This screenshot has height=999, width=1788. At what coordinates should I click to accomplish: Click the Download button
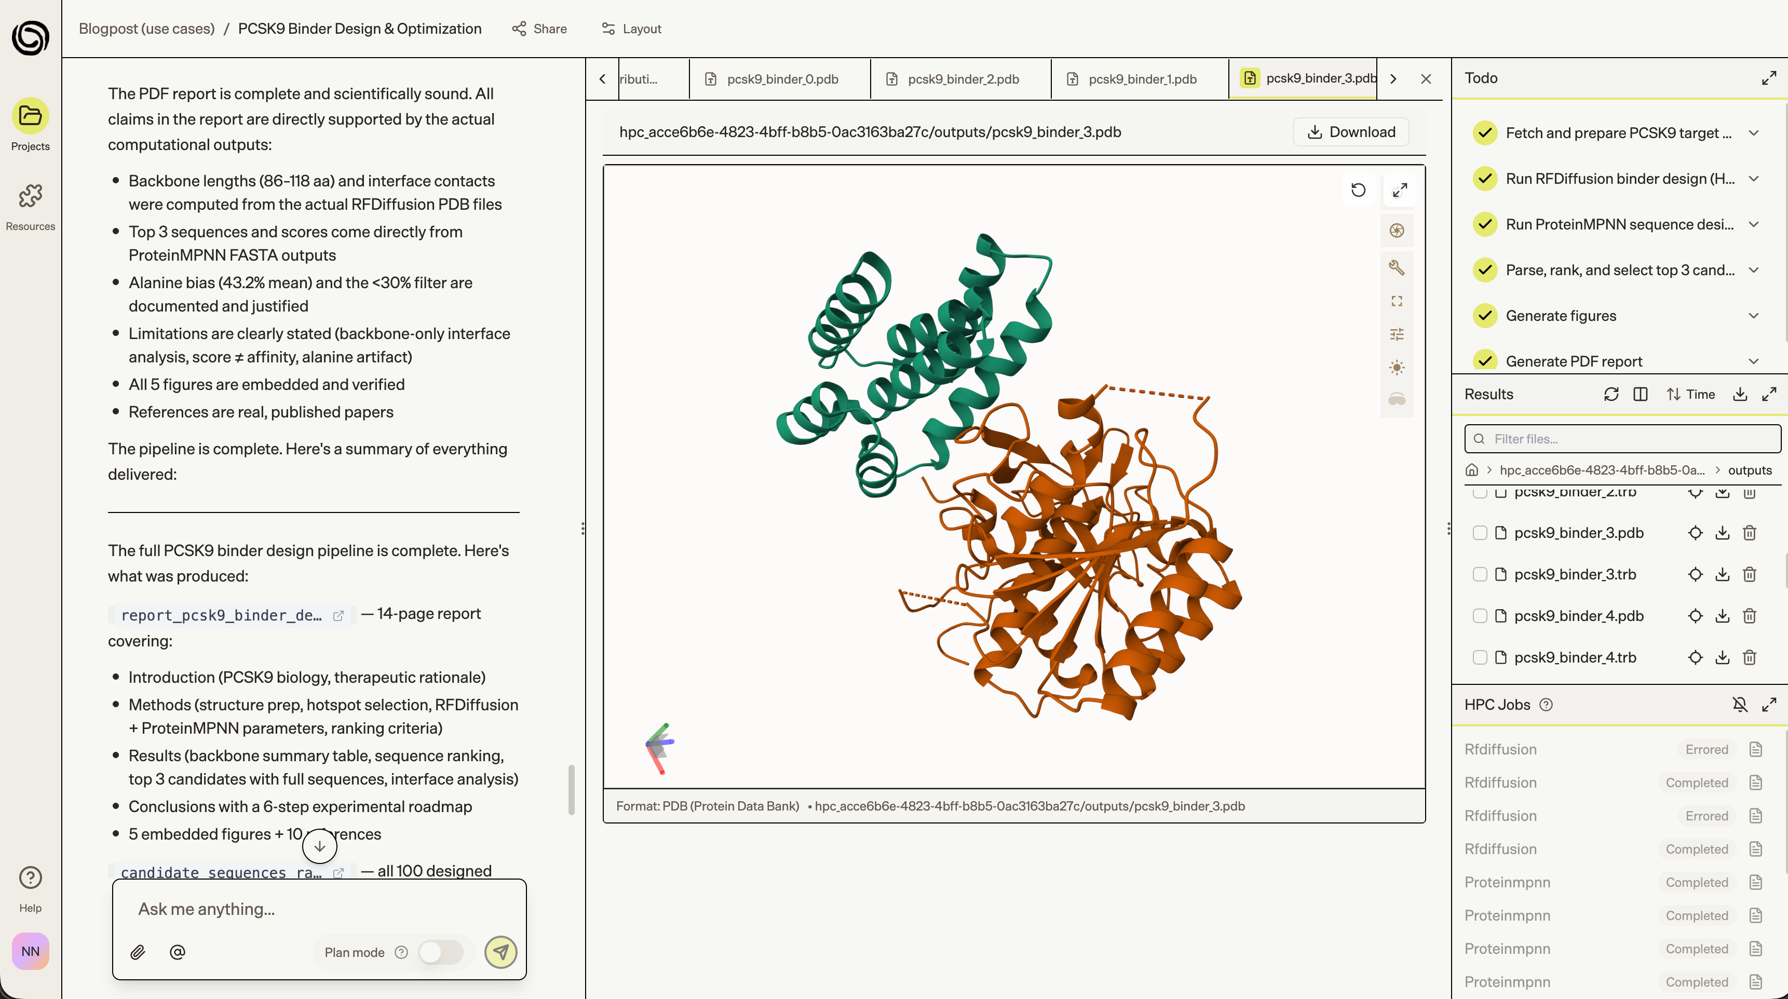tap(1351, 132)
